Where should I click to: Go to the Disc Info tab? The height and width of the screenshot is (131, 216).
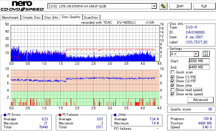coord(51,18)
